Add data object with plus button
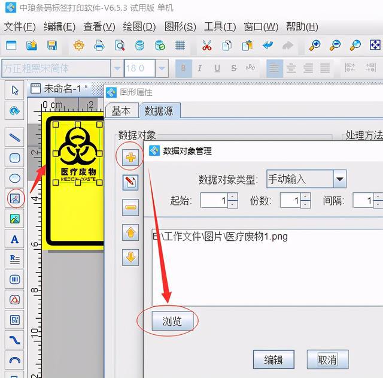The height and width of the screenshot is (378, 383). coord(130,158)
